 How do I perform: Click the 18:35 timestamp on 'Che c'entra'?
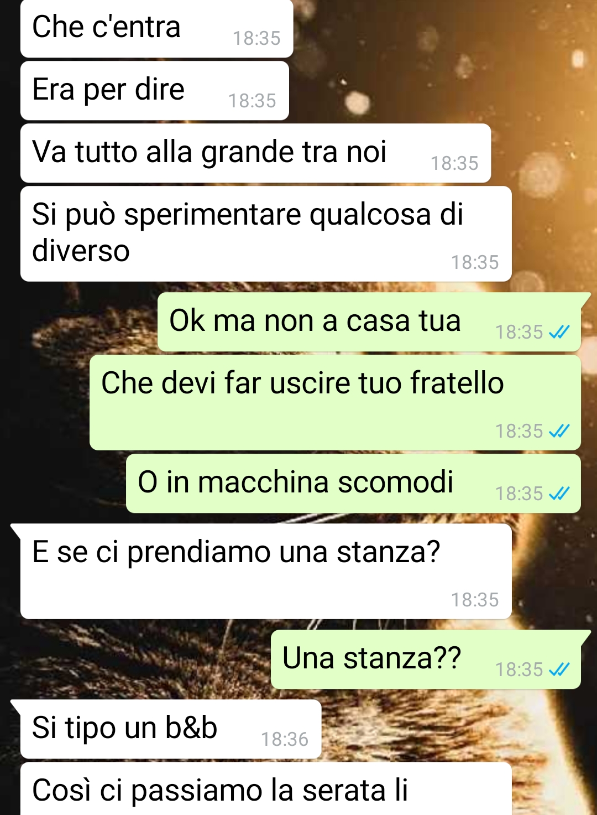(x=256, y=38)
